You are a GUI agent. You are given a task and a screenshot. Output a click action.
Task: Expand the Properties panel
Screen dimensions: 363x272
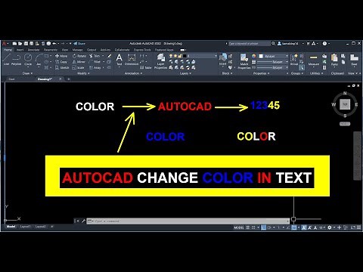click(261, 73)
